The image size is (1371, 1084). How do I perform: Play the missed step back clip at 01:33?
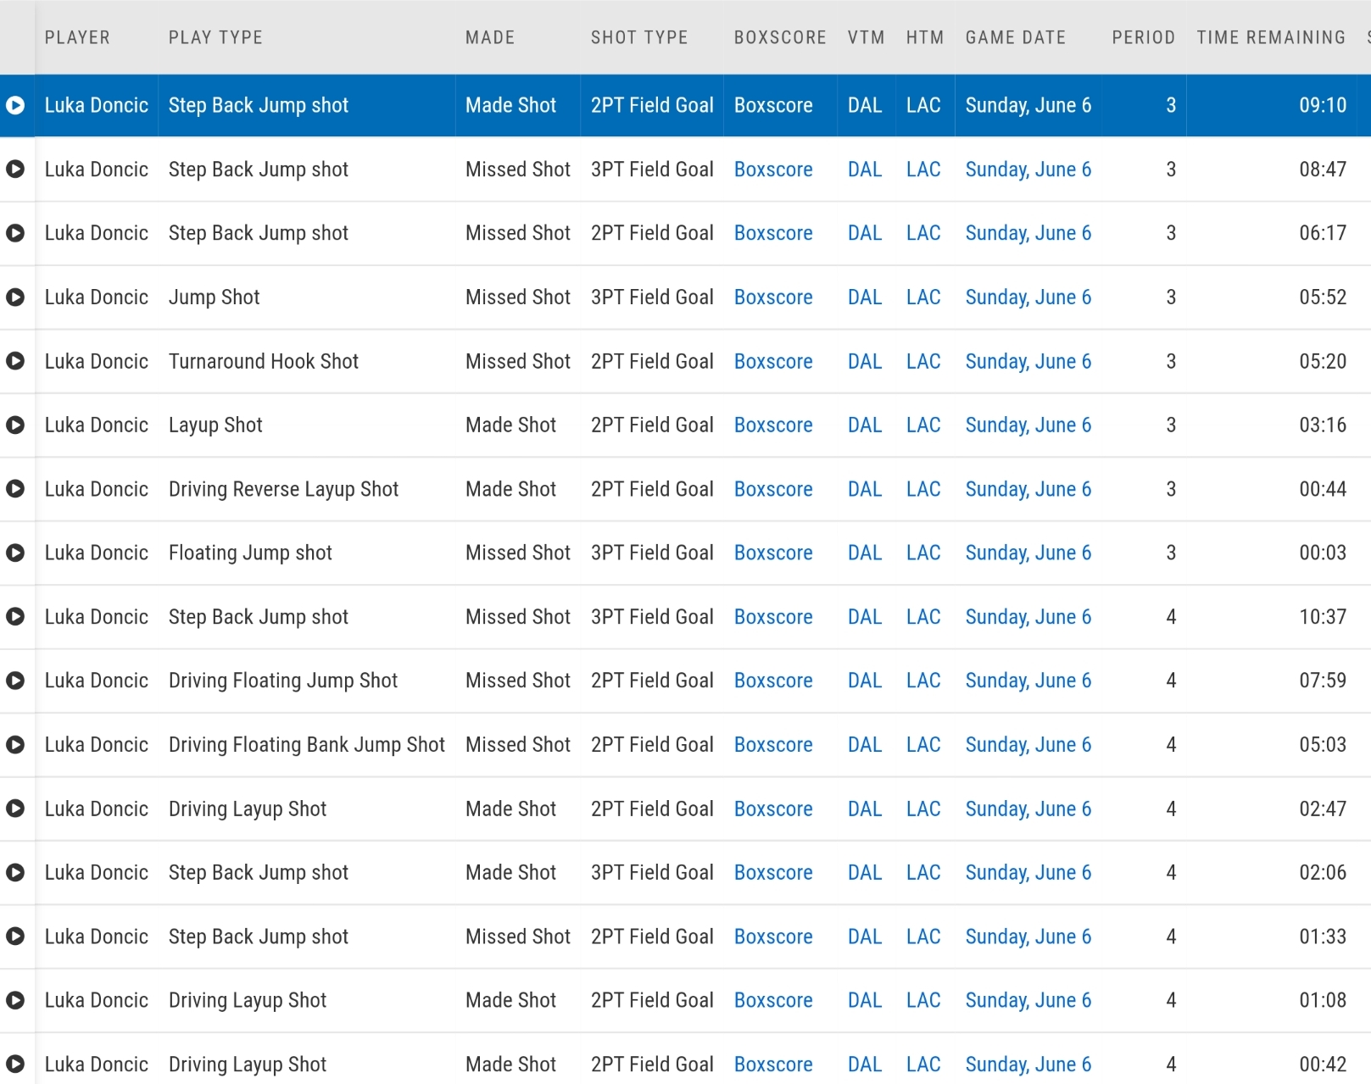pyautogui.click(x=15, y=937)
